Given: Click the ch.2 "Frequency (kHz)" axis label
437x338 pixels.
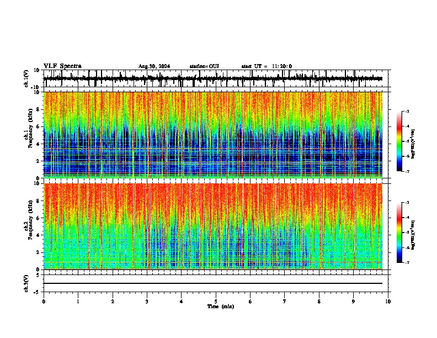Looking at the screenshot, I should tap(30, 219).
